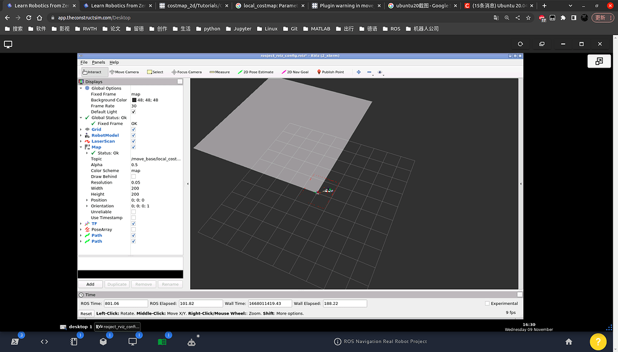Collapse the Global Status tree node
618x352 pixels.
[x=81, y=118]
